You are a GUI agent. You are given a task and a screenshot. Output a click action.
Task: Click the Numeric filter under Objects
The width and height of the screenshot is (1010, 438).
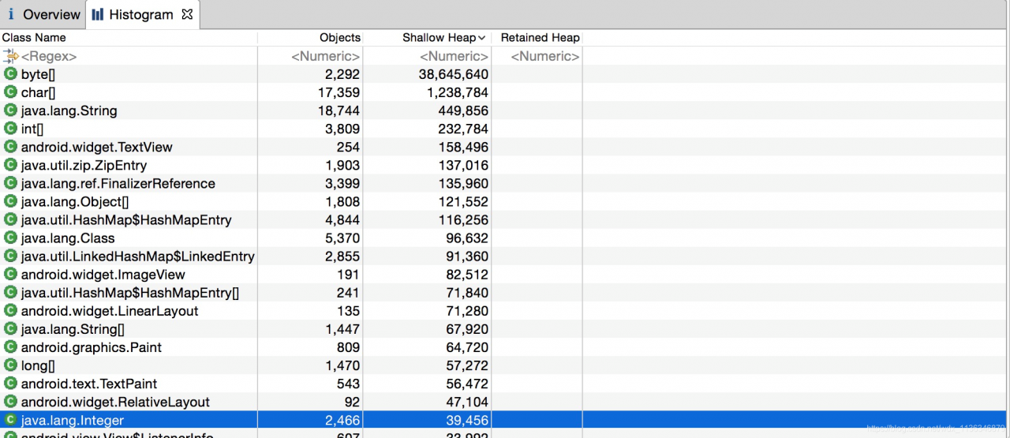pos(326,56)
